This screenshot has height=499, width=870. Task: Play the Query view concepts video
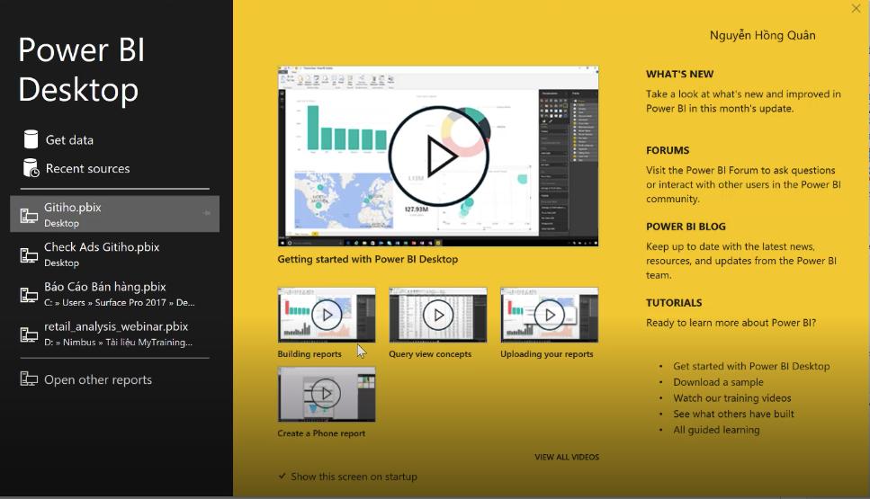click(438, 315)
